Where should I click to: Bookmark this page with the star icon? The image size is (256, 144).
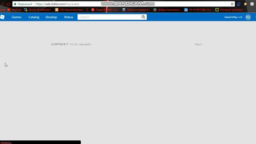click(x=232, y=4)
